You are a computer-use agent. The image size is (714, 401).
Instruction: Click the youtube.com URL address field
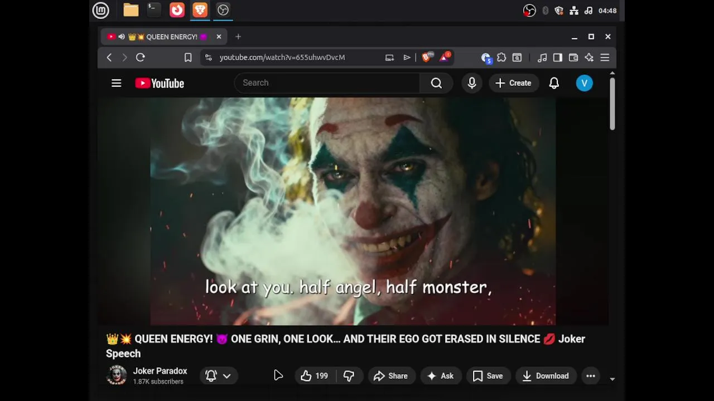tap(282, 57)
